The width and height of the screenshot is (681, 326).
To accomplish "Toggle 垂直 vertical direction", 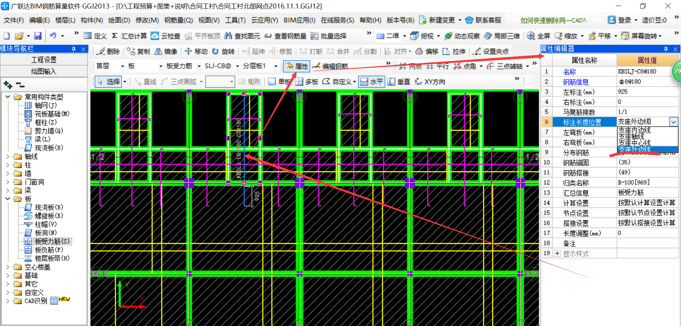I will 399,82.
